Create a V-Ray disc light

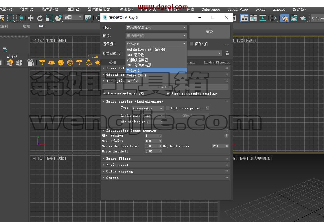click(x=79, y=63)
